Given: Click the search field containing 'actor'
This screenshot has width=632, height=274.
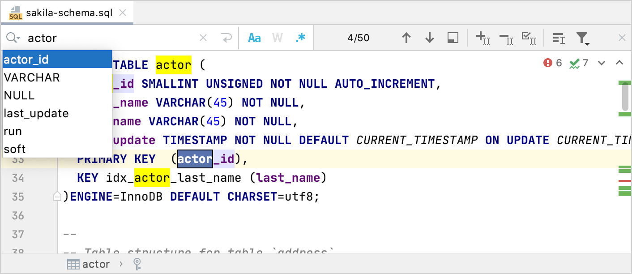Looking at the screenshot, I should click(112, 38).
